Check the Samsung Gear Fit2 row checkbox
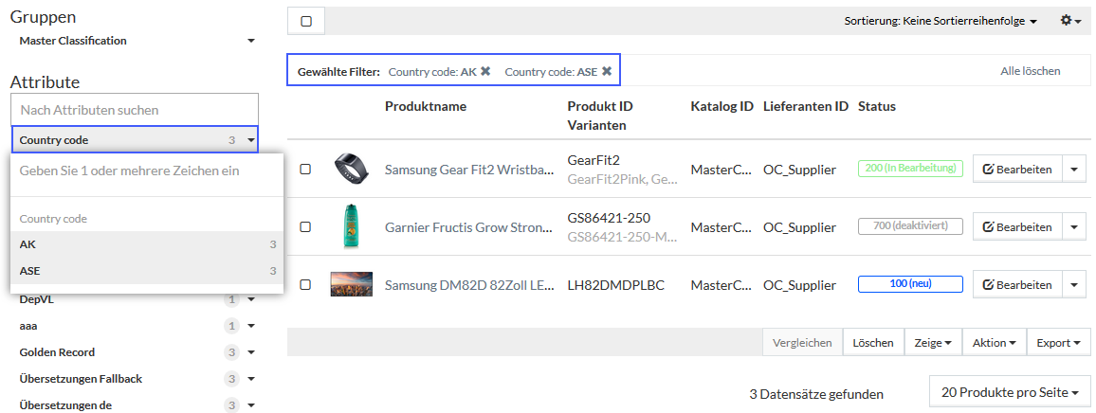1096x413 pixels. pos(305,170)
